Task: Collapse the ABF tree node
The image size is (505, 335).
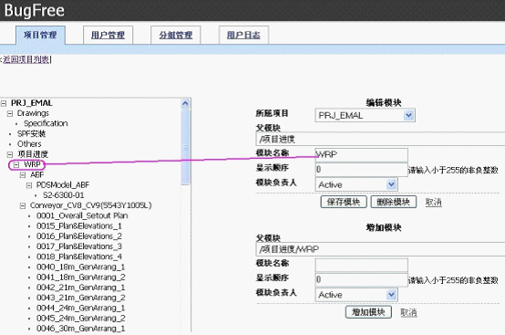Action: [x=23, y=175]
